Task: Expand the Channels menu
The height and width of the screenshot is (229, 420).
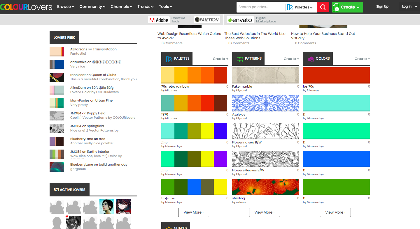Action: pyautogui.click(x=122, y=6)
